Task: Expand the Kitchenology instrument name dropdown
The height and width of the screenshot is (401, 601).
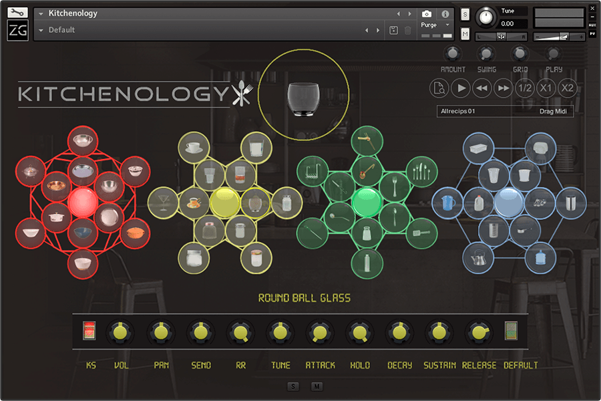Action: coord(41,14)
